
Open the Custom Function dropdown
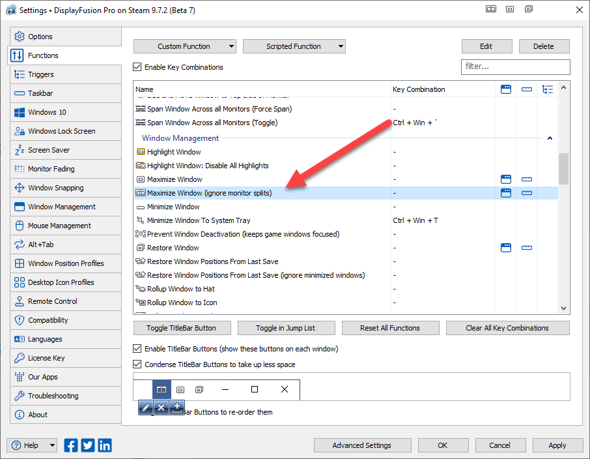(184, 46)
